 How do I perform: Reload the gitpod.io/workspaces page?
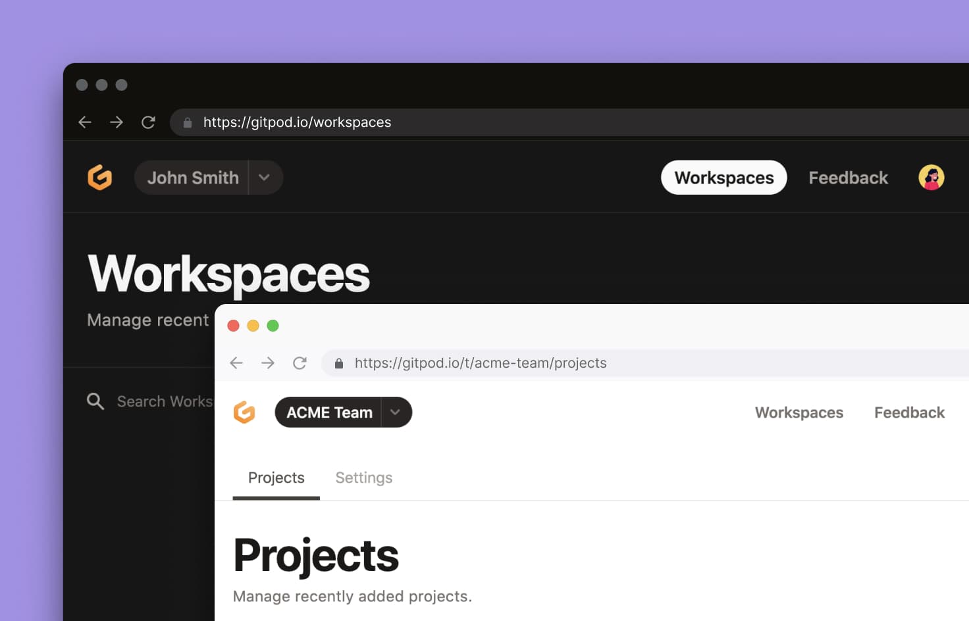[149, 122]
